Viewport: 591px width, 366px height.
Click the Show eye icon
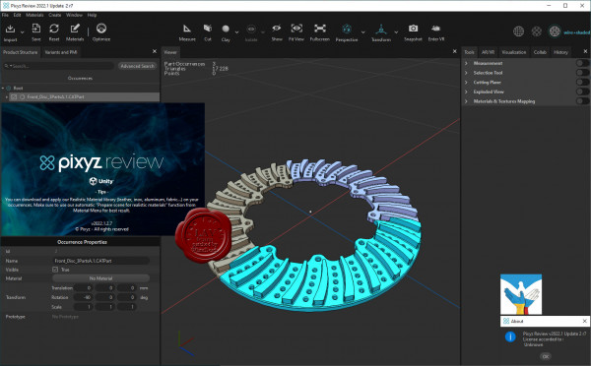(277, 29)
